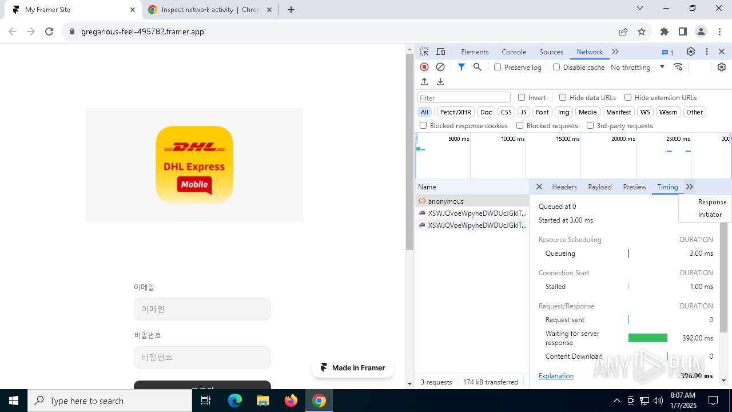Export HAR file with download icon
Screen dimensions: 732x412
click(x=440, y=82)
